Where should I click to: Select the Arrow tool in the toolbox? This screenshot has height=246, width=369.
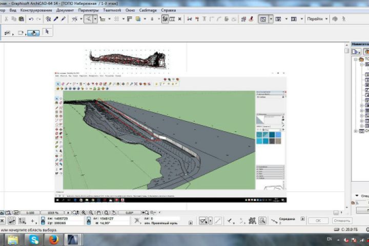47,32
